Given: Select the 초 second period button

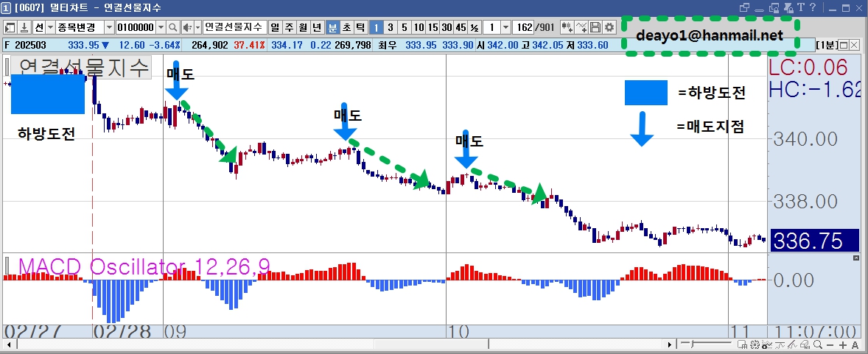Looking at the screenshot, I should (346, 27).
